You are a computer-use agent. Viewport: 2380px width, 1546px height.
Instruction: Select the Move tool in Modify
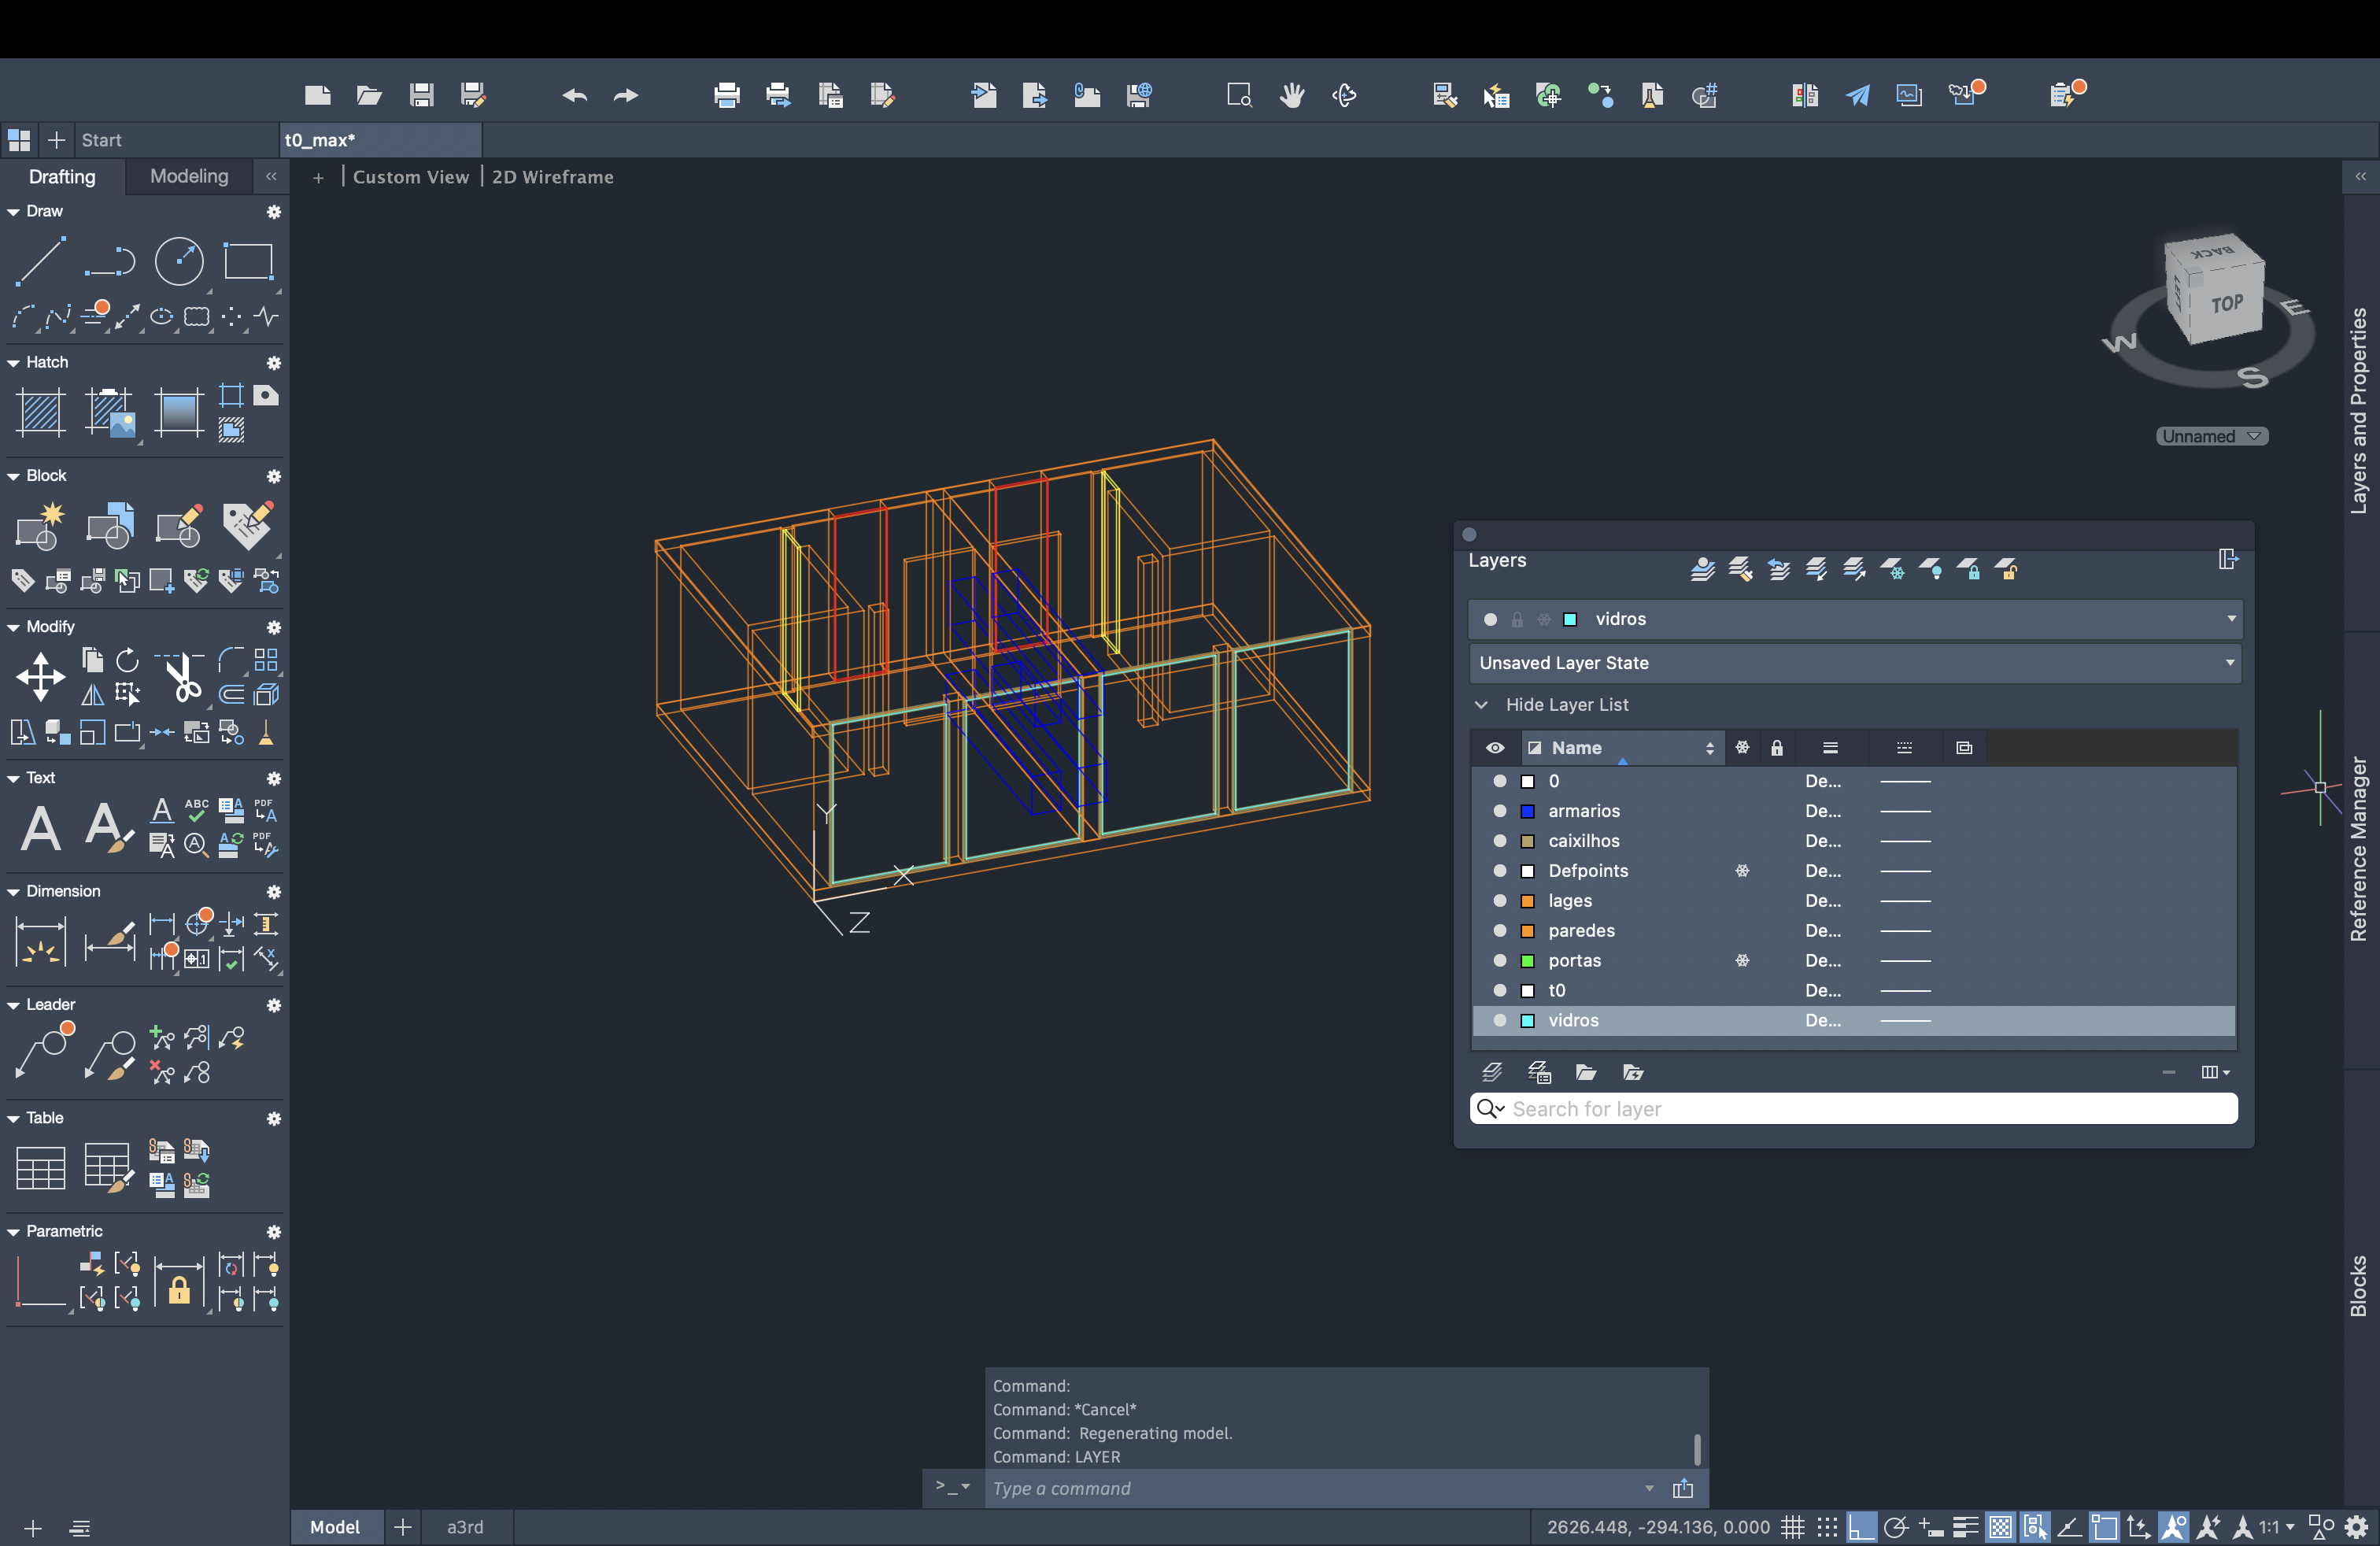tap(40, 677)
